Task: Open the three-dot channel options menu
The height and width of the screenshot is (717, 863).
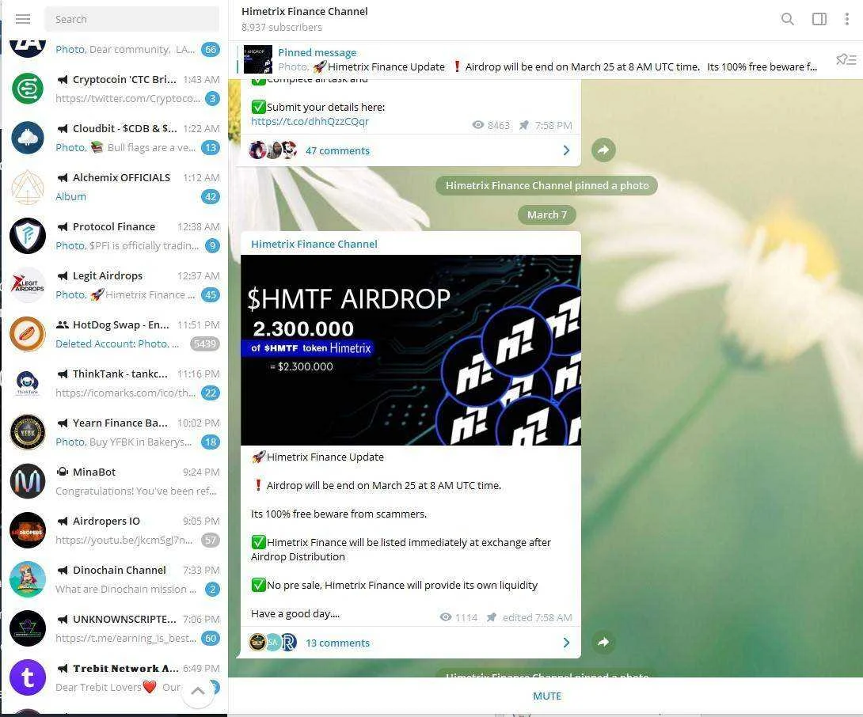Action: [846, 19]
